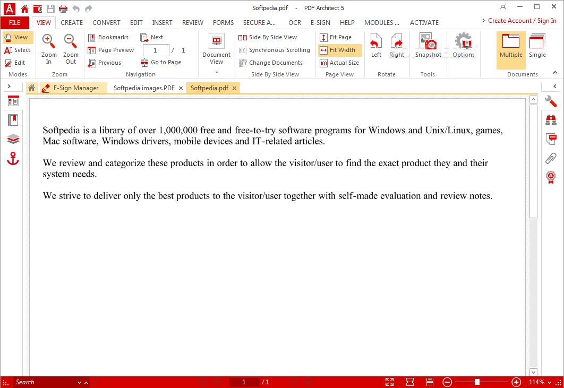Switch to the CREATE ribbon tab

pyautogui.click(x=72, y=23)
